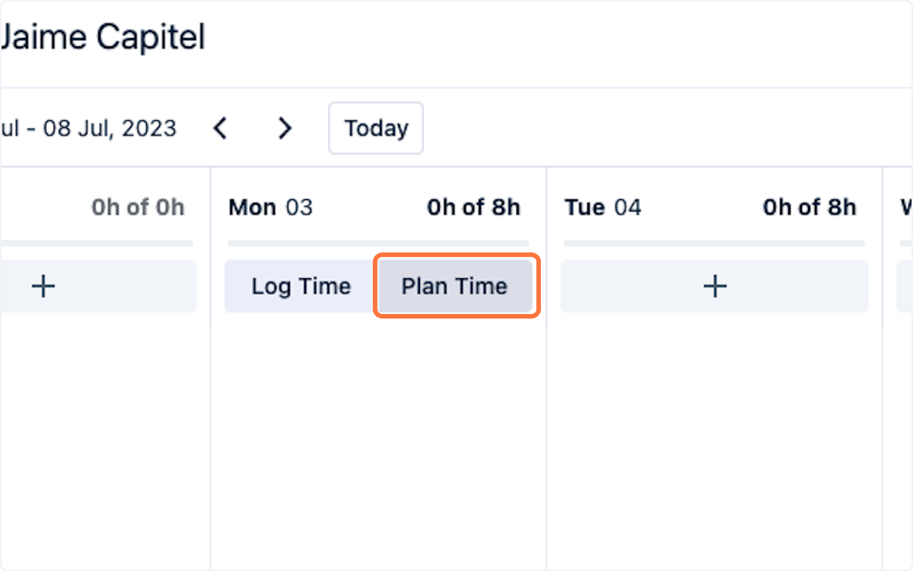Image resolution: width=913 pixels, height=571 pixels.
Task: Click Log Time for Monday
Action: click(301, 287)
